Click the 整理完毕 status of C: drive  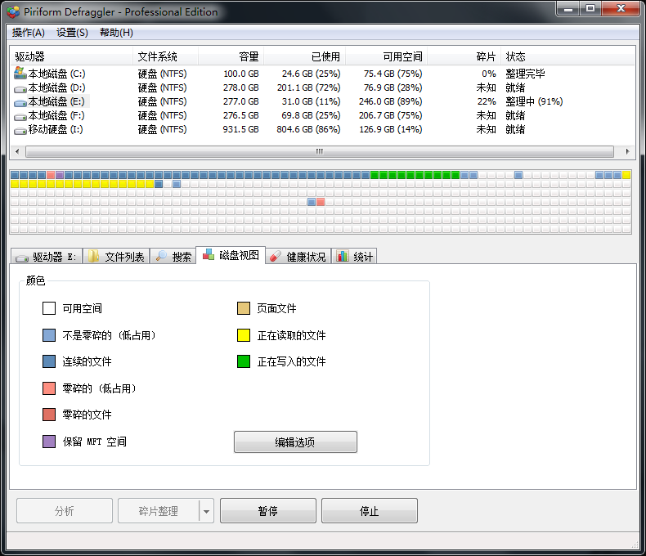click(x=525, y=74)
